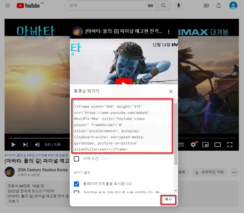
Task: Open the #아바타_물의길 hashtag
Action: pyautogui.click(x=15, y=155)
